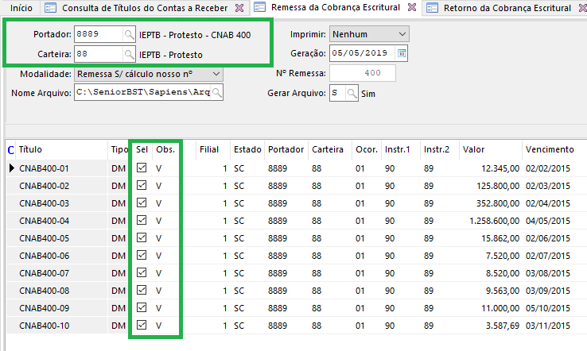The width and height of the screenshot is (587, 351).
Task: Click Estado column header
Action: click(x=247, y=149)
